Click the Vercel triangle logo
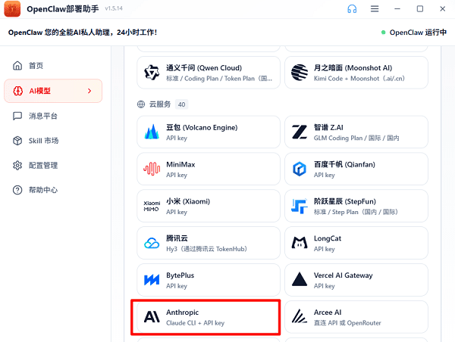 pos(300,279)
